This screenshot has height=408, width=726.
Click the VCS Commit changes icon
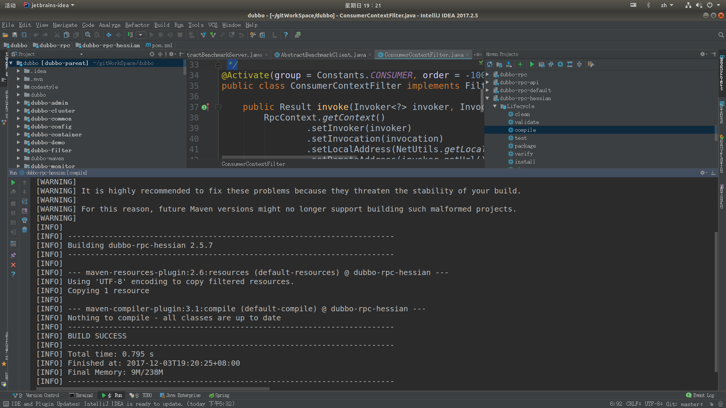(213, 35)
